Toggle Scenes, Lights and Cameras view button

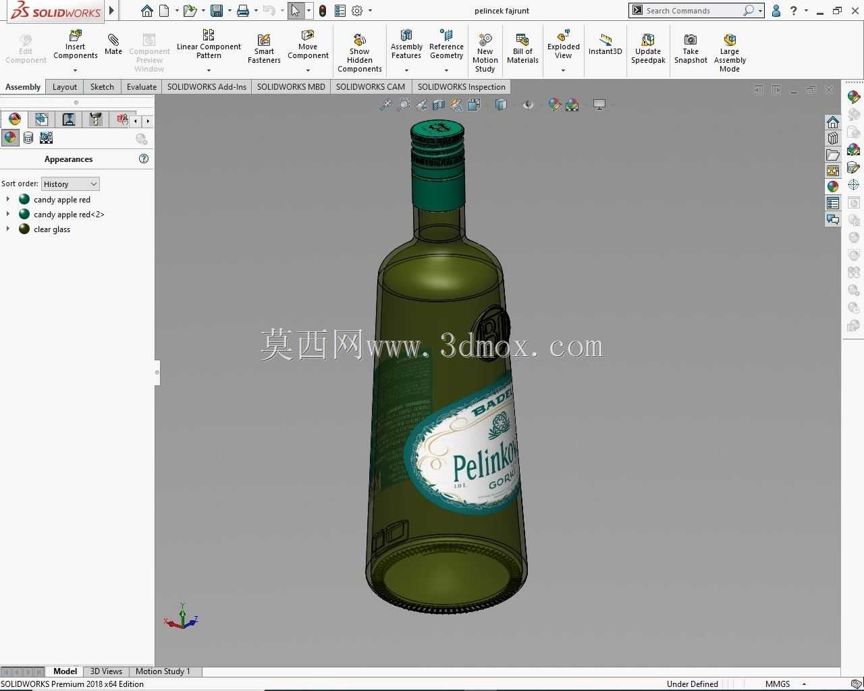(x=46, y=138)
